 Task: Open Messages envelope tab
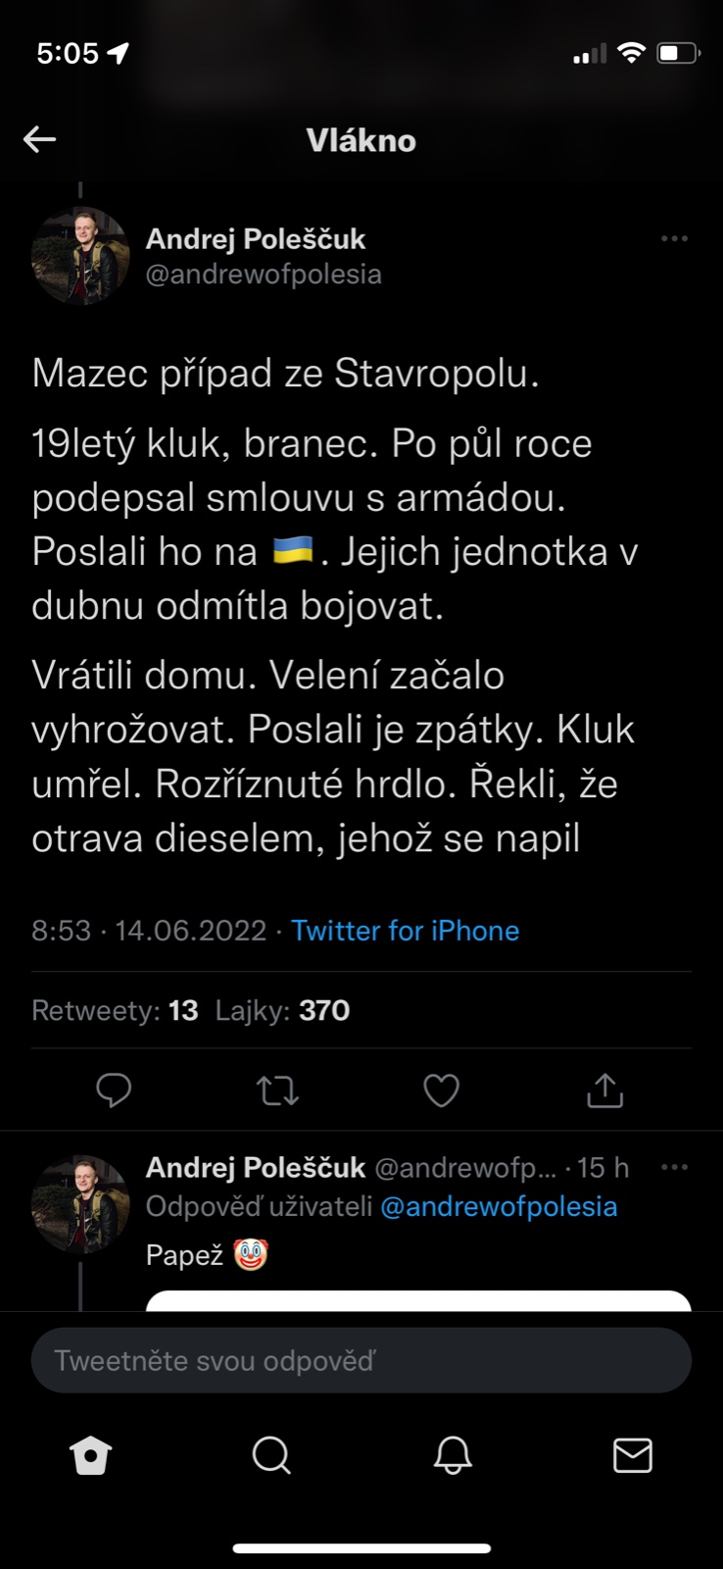coord(633,1456)
